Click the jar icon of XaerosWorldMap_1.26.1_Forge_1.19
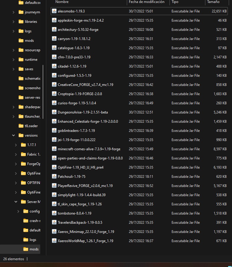Image resolution: width=232 pixels, height=267 pixels. click(54, 241)
